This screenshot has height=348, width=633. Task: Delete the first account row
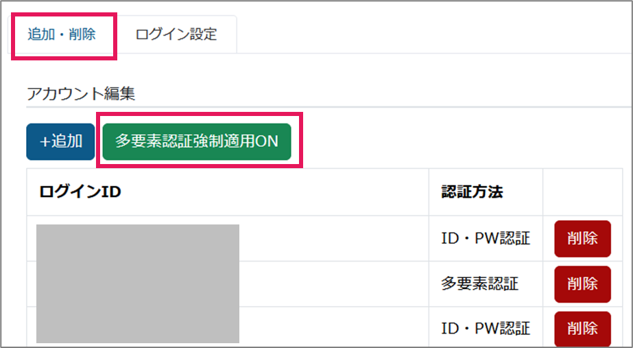point(582,239)
